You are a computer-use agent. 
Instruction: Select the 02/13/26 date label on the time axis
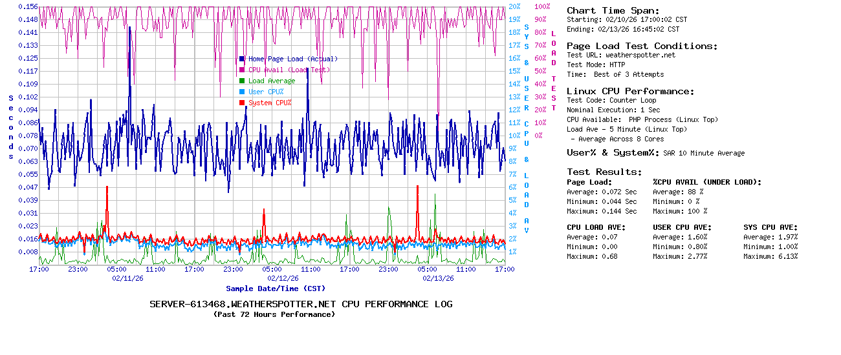pyautogui.click(x=438, y=278)
